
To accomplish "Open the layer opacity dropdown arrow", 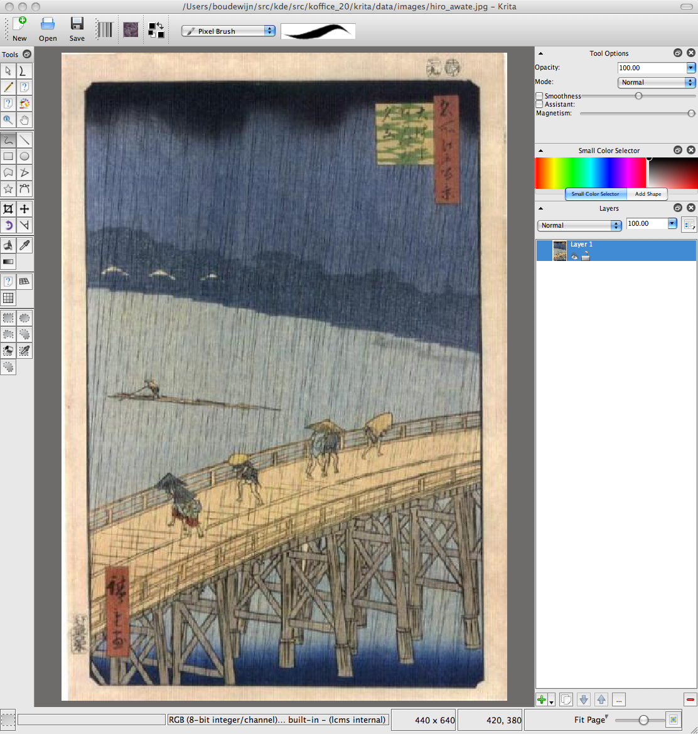I will [x=672, y=224].
